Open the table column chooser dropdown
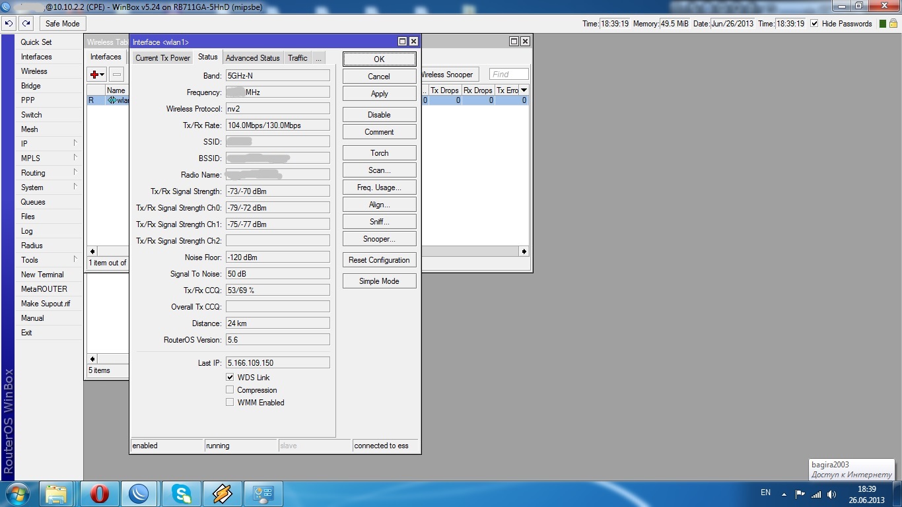Image resolution: width=902 pixels, height=507 pixels. click(524, 90)
